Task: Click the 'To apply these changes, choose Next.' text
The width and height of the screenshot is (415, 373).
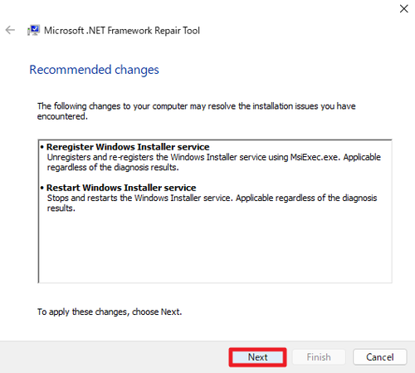Action: tap(110, 312)
